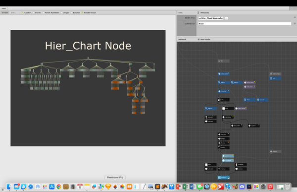Select the gray node near right edge bottom
Viewport: 297px width, 192px height.
[x=275, y=151]
